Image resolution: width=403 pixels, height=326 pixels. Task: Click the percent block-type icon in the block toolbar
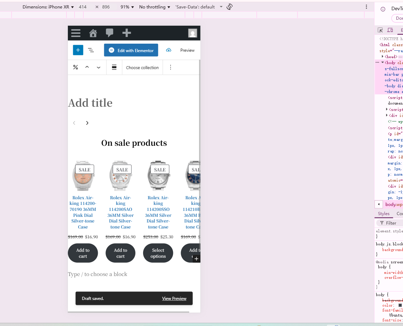(75, 67)
